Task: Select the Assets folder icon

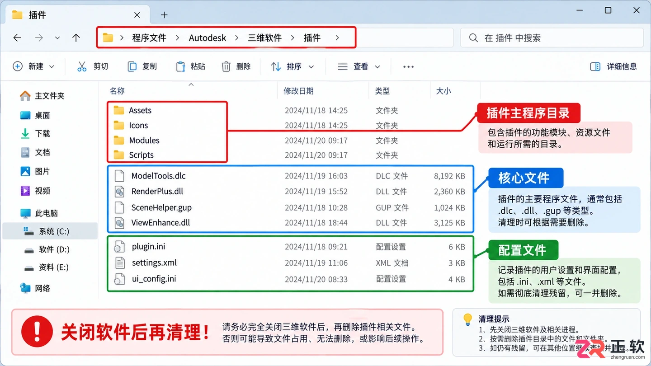Action: 119,110
